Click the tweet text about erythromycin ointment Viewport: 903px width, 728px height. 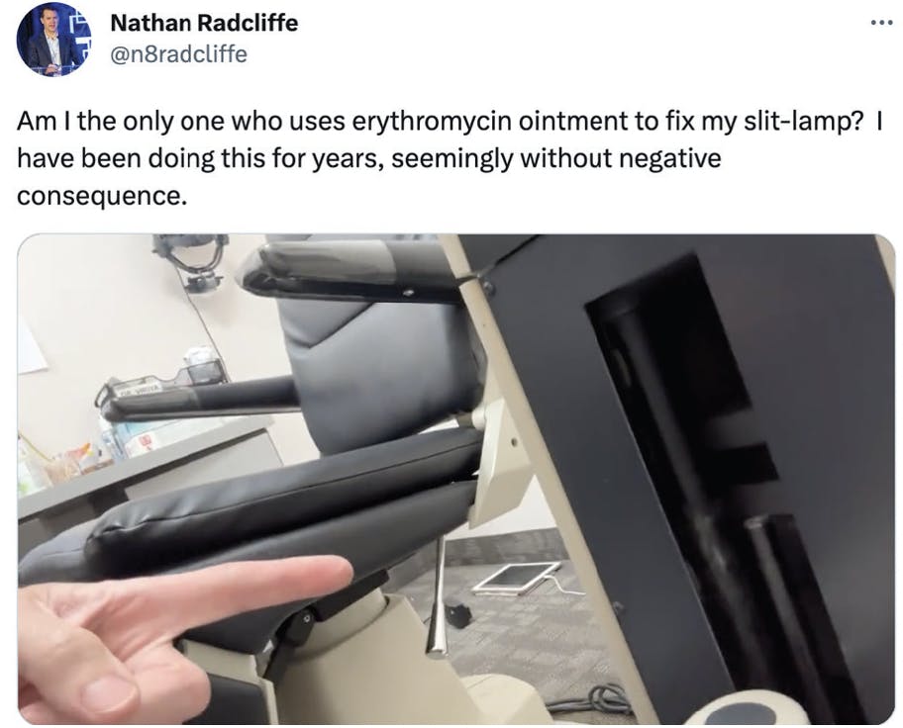coord(450,158)
